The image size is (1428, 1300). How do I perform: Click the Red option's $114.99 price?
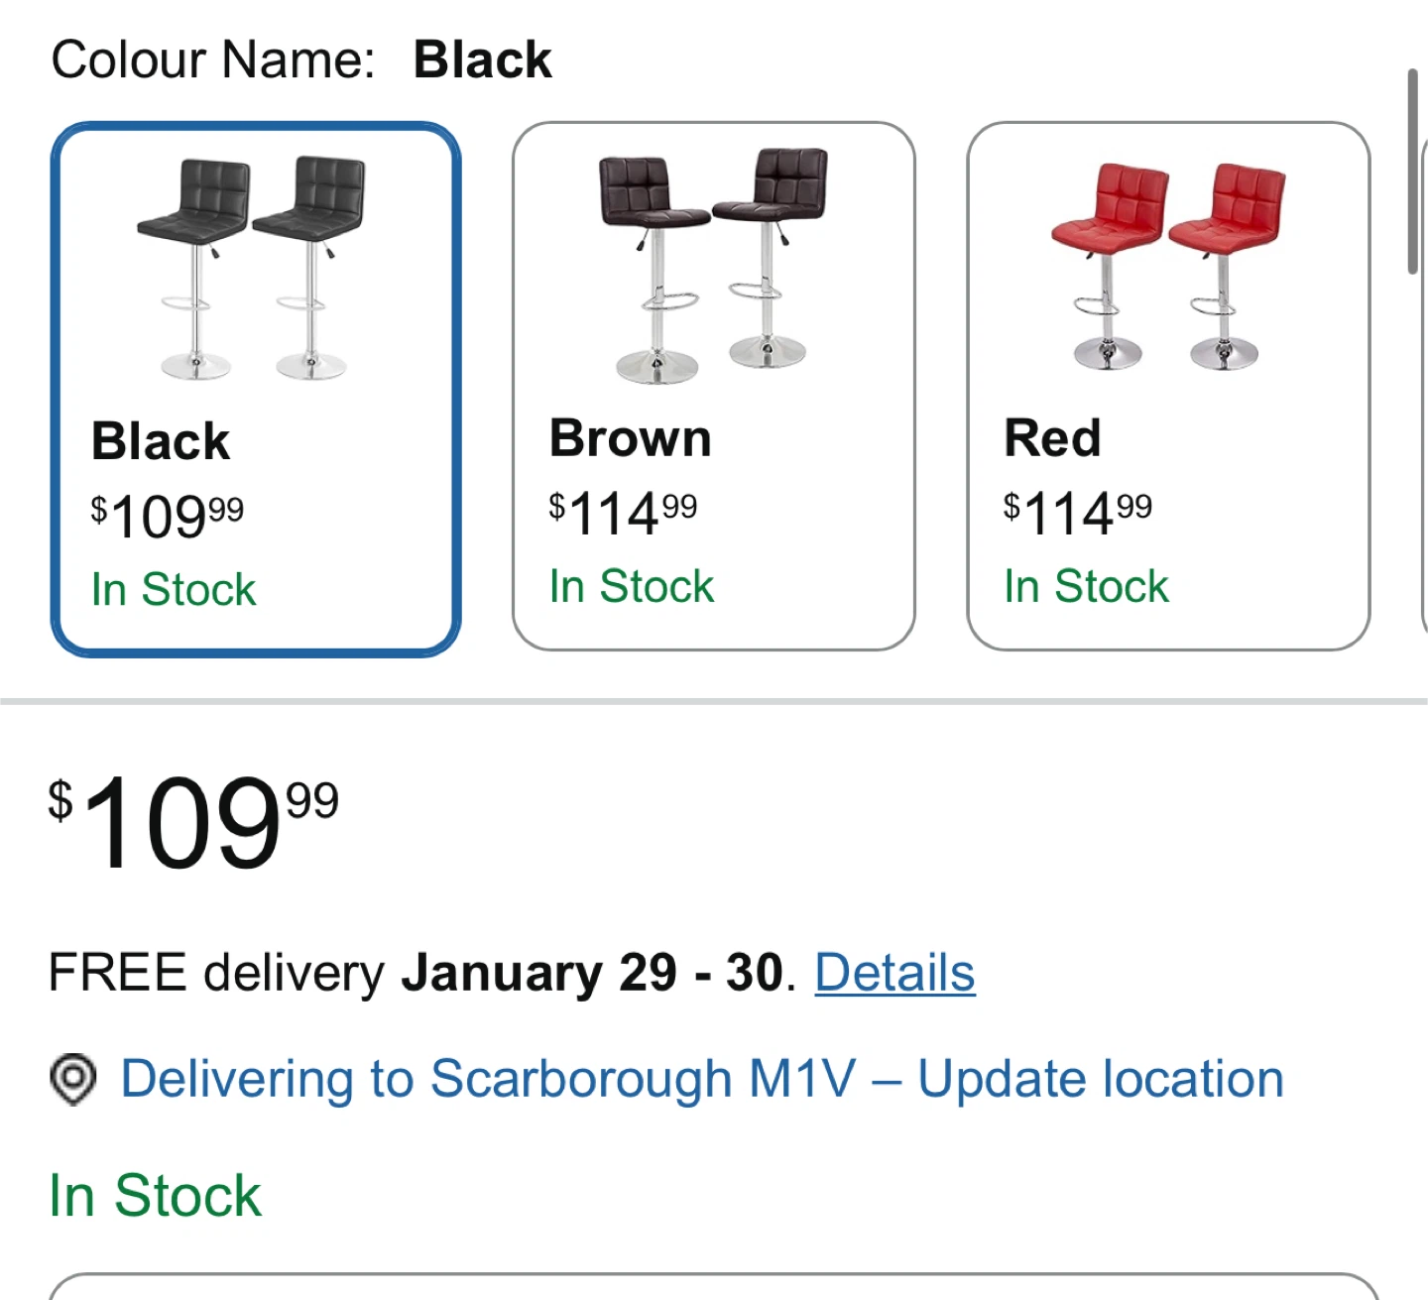pos(1078,513)
